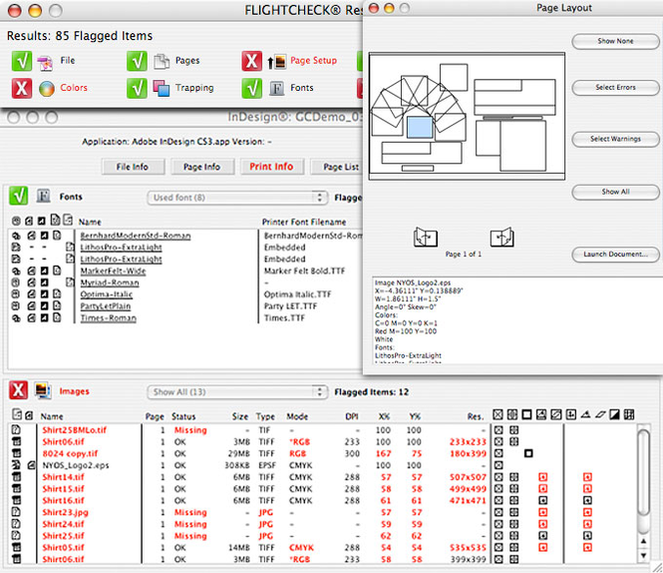The height and width of the screenshot is (573, 663).
Task: Open the Used font (8) dropdown
Action: point(237,198)
